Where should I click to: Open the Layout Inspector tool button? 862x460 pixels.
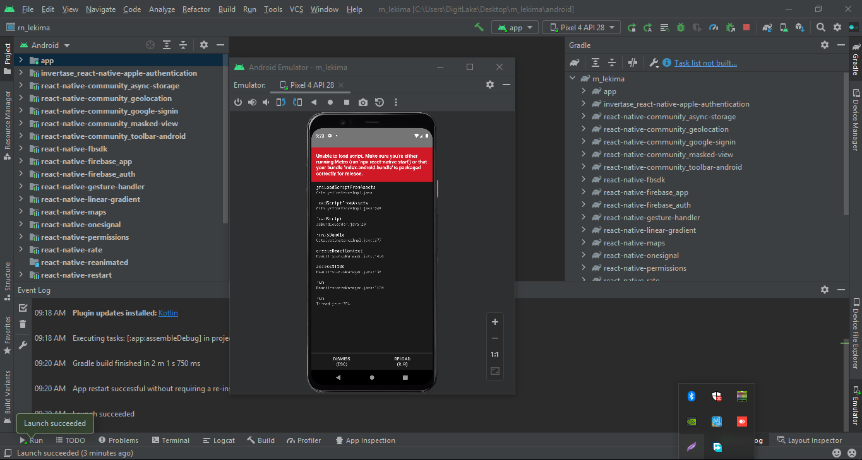[810, 440]
